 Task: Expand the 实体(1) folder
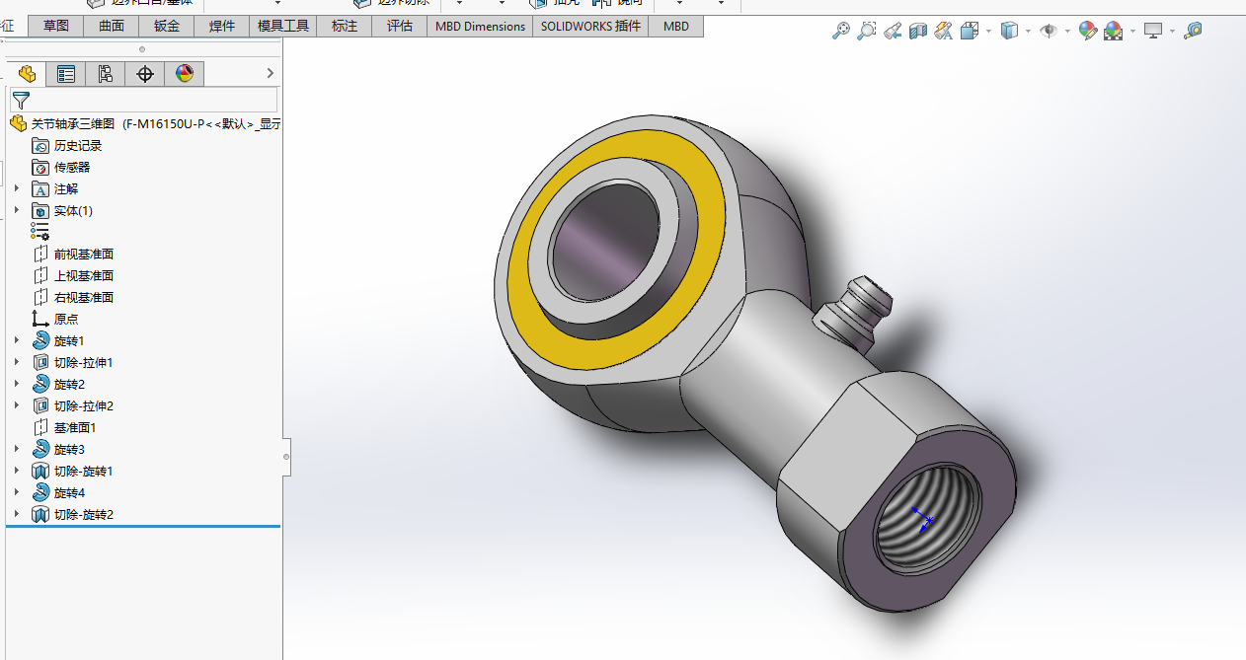point(17,210)
